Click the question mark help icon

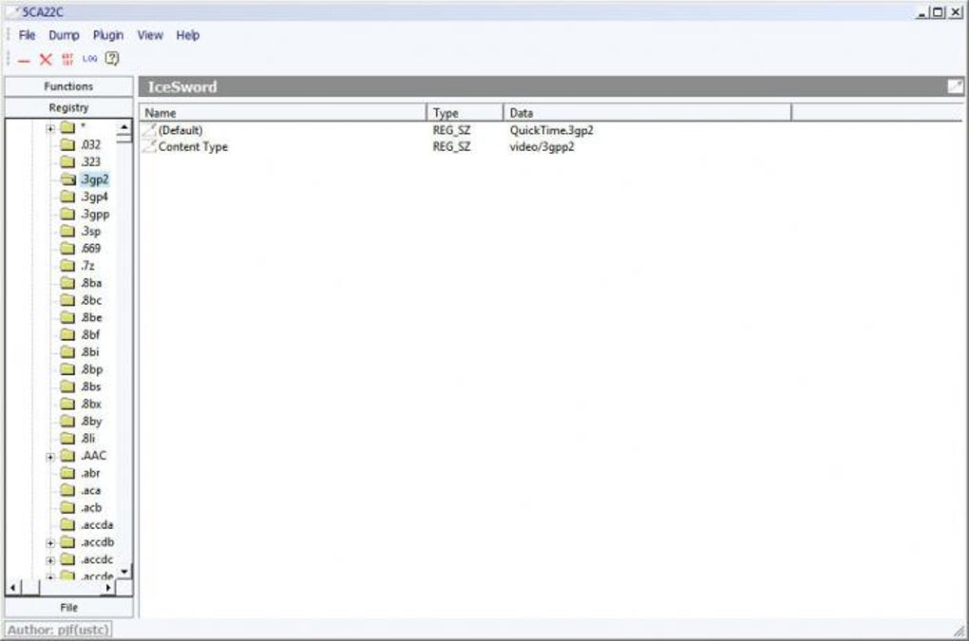112,59
